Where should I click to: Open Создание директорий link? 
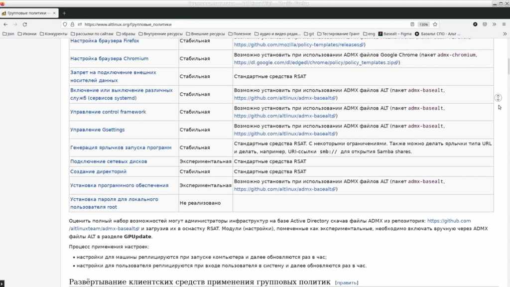pyautogui.click(x=98, y=171)
